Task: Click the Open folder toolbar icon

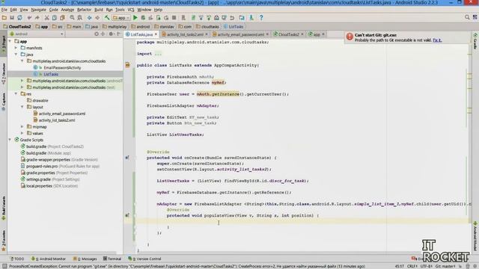Action: [x=4, y=18]
